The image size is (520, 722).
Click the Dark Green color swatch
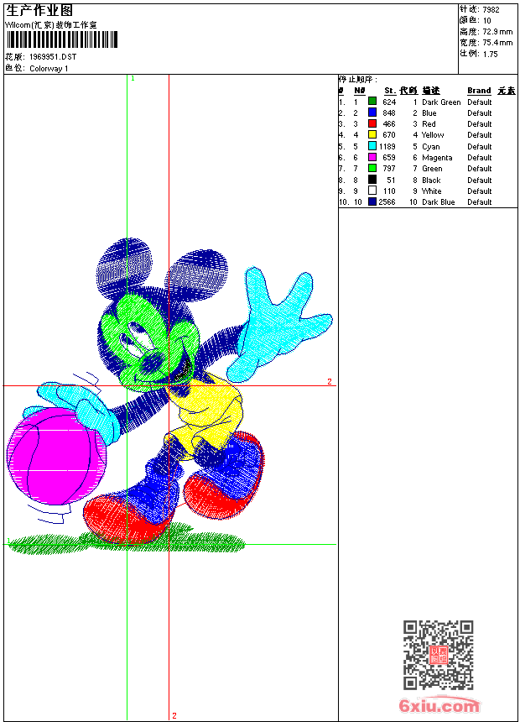coord(372,102)
